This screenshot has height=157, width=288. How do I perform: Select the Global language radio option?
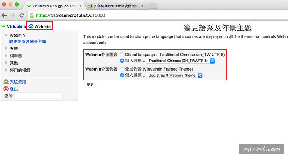coord(122,55)
